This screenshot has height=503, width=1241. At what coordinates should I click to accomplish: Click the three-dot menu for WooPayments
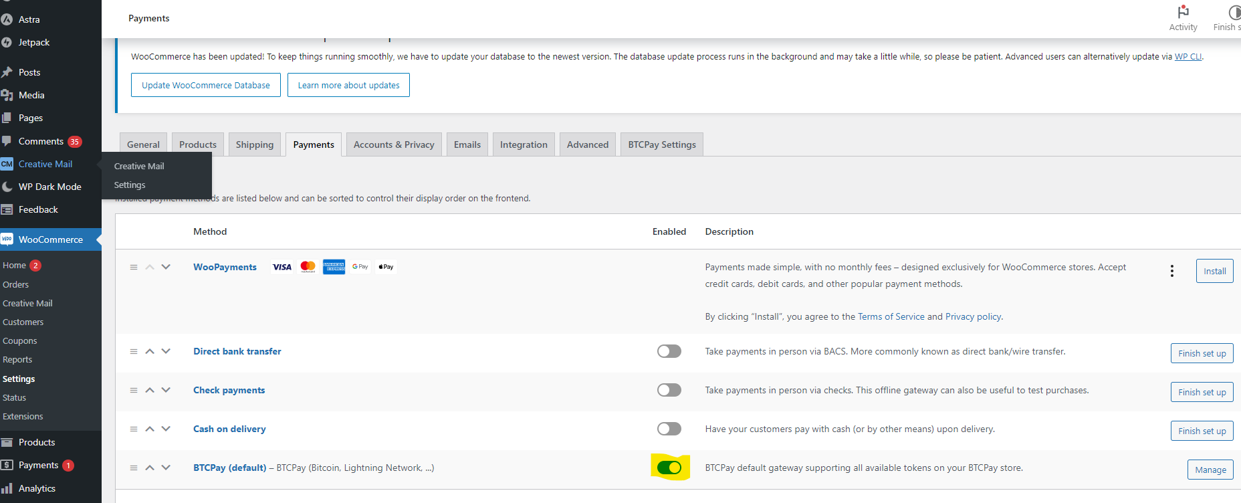[1171, 271]
